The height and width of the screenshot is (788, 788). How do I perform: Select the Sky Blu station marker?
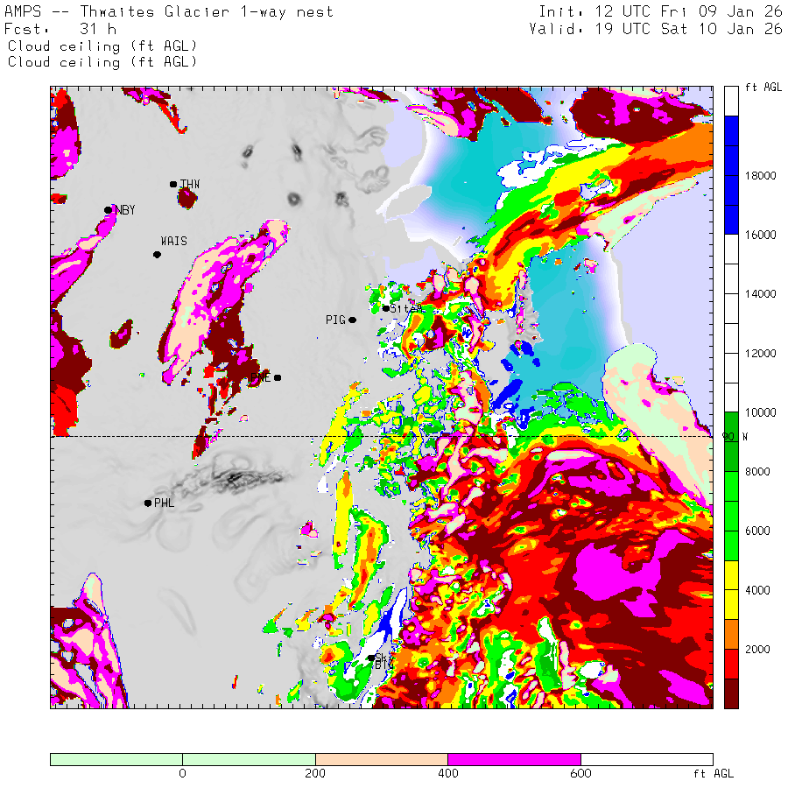[x=371, y=658]
